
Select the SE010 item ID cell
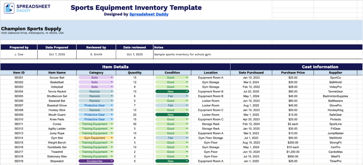coord(19,119)
